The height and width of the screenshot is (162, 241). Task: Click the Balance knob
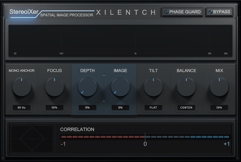click(x=186, y=87)
